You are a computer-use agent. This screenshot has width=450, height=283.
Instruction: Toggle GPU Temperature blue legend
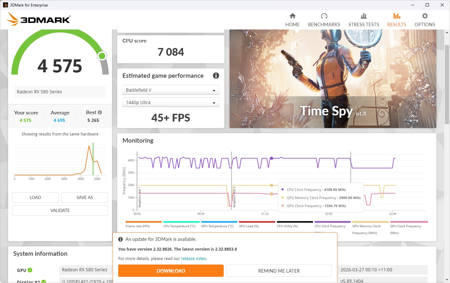[219, 222]
